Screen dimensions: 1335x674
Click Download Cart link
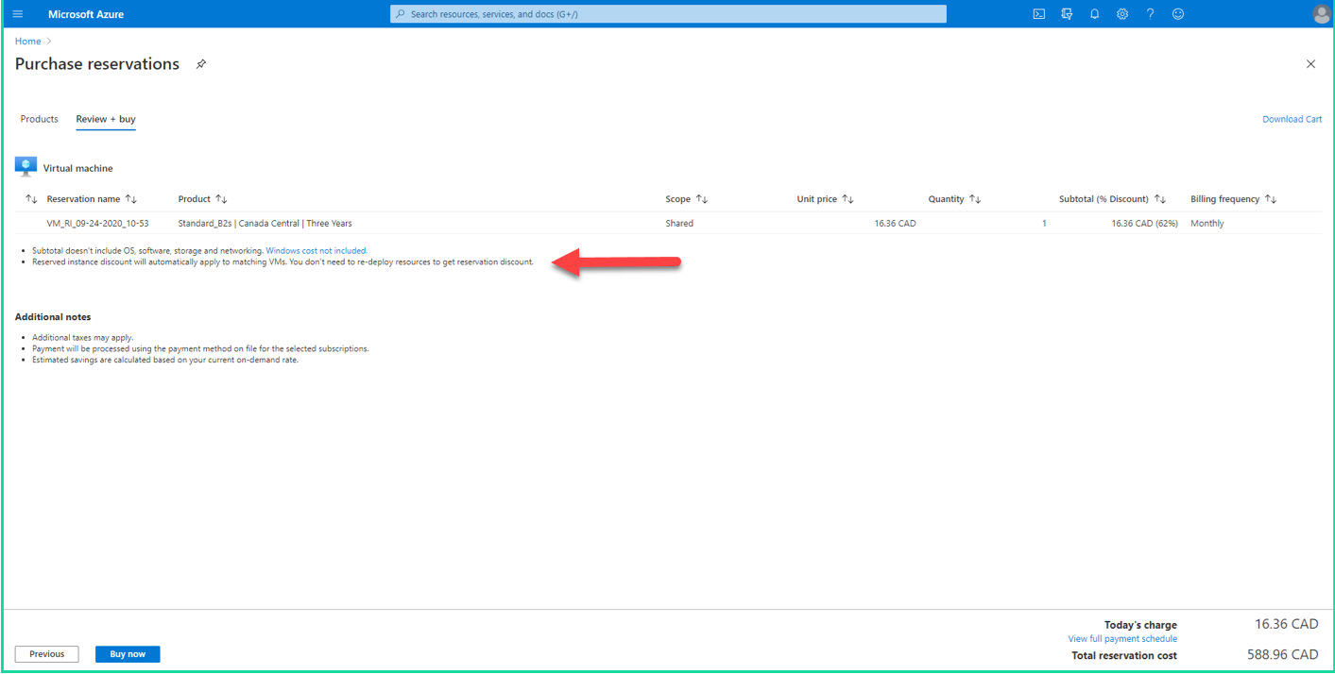coord(1292,119)
